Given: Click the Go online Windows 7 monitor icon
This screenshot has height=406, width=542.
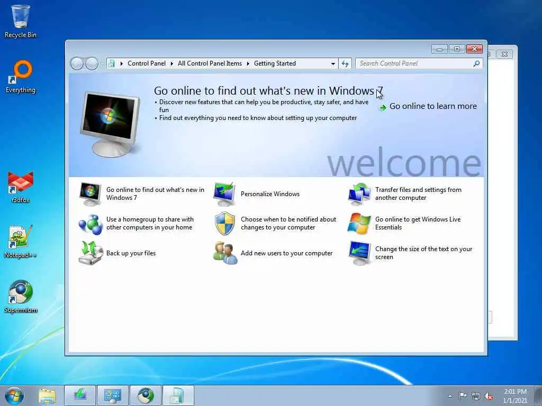Looking at the screenshot, I should coord(90,193).
